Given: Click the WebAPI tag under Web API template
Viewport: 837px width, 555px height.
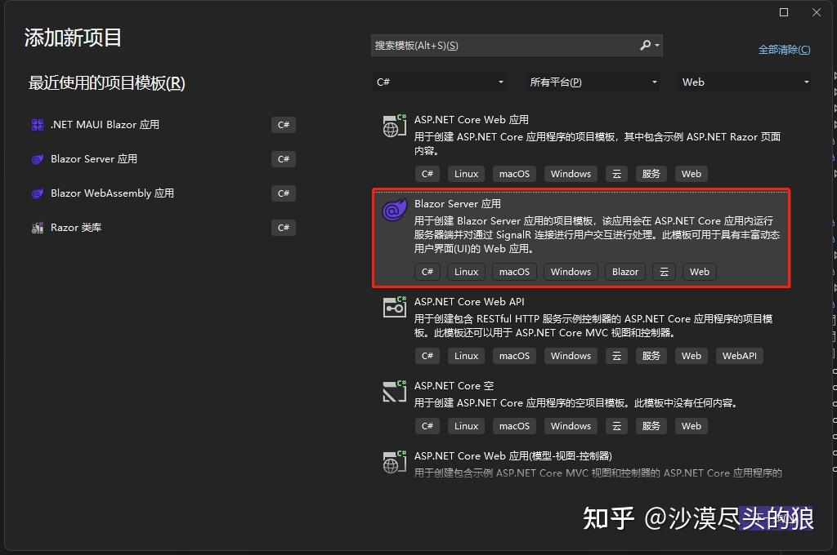Looking at the screenshot, I should coord(739,355).
